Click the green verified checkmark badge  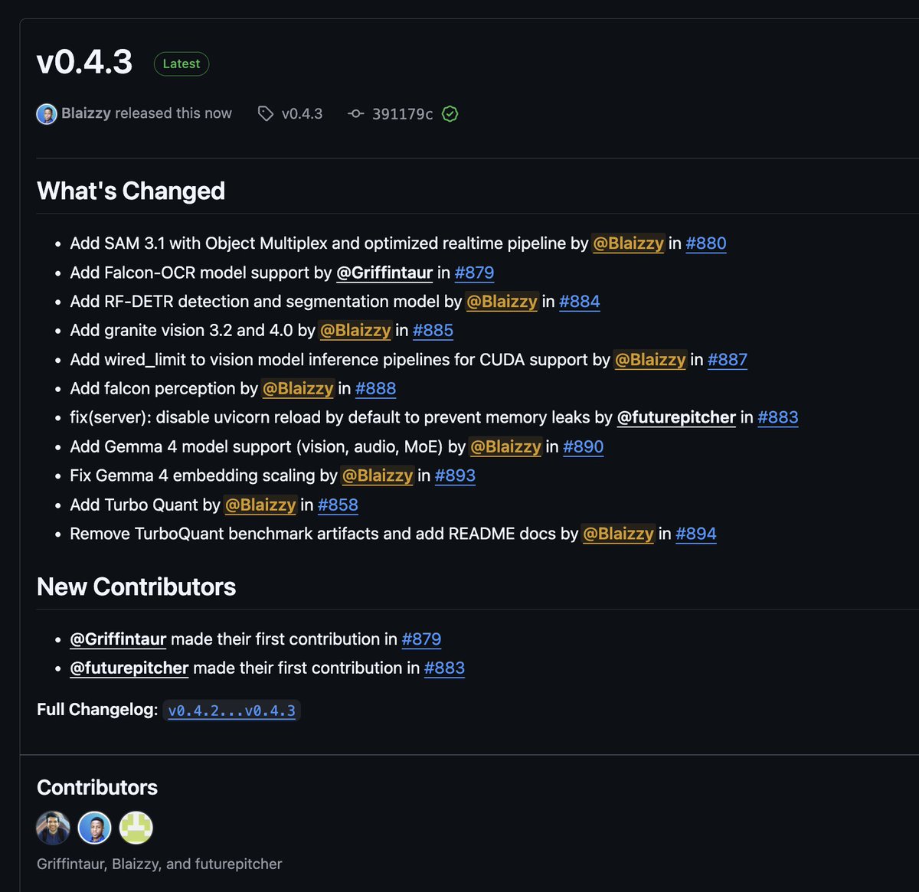point(450,113)
